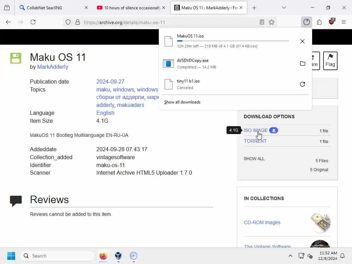Open uBlock Origin extension icon

pos(332,22)
